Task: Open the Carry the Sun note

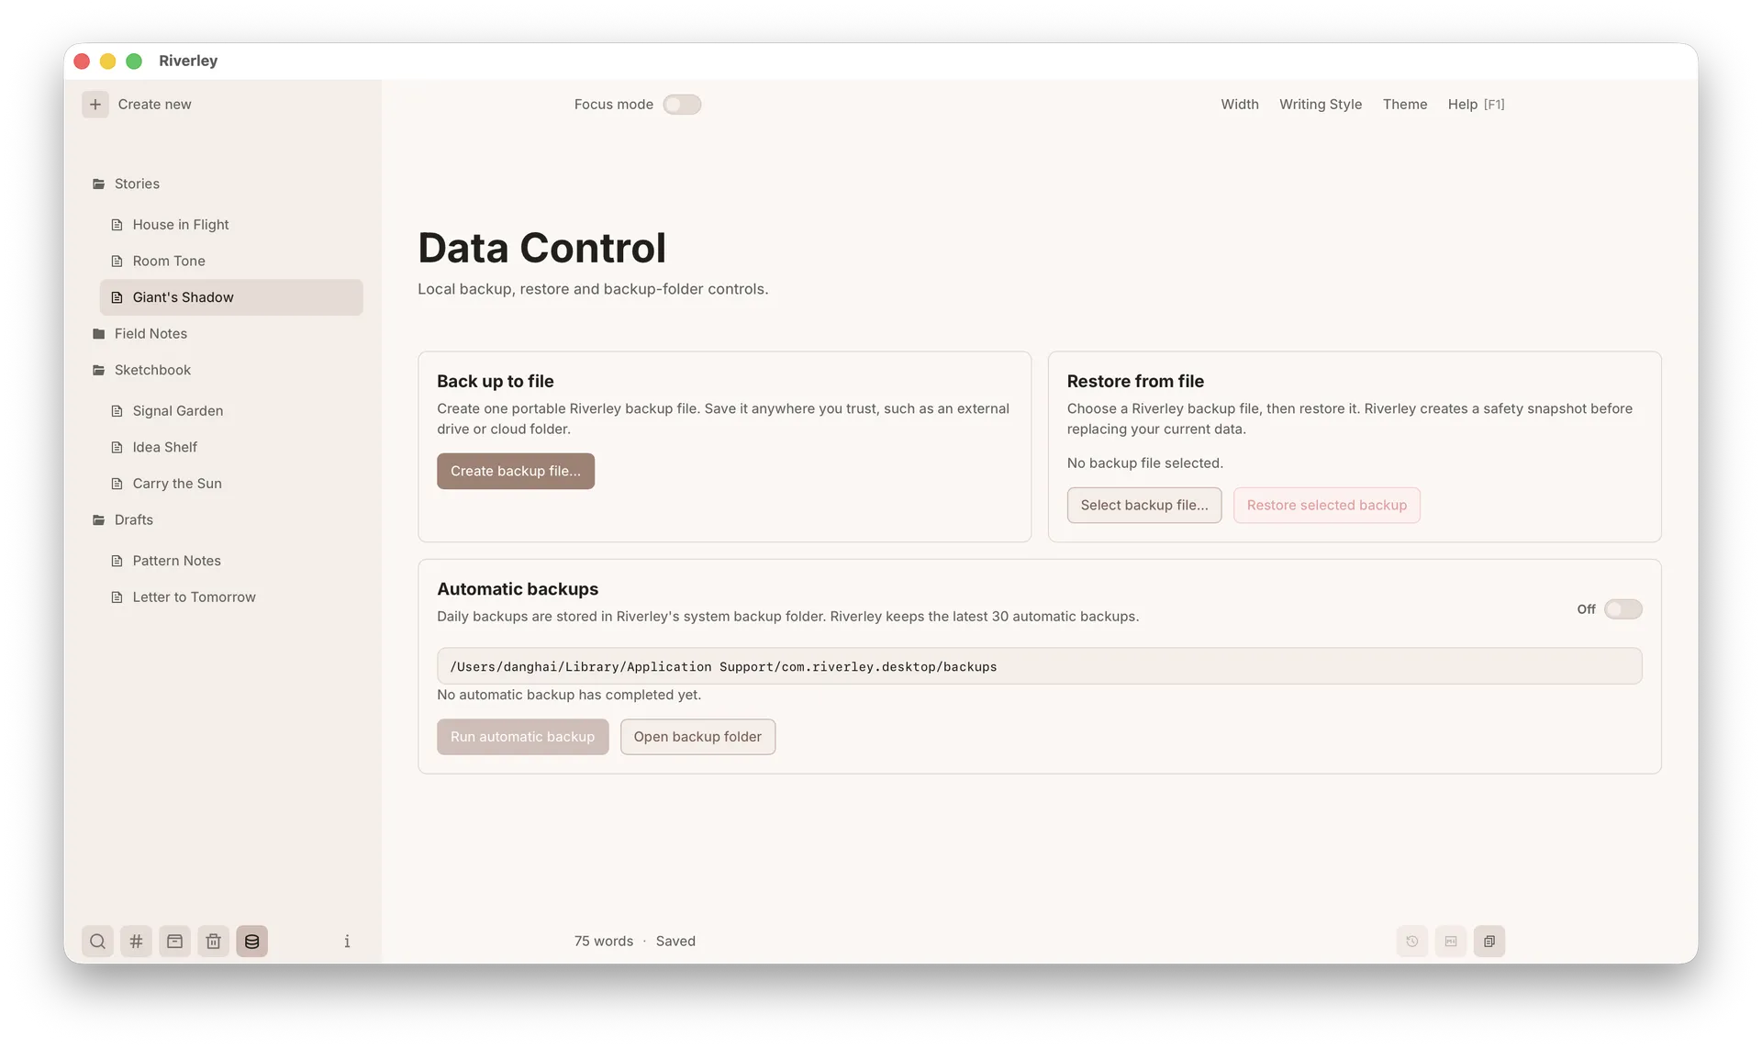Action: pyautogui.click(x=177, y=484)
